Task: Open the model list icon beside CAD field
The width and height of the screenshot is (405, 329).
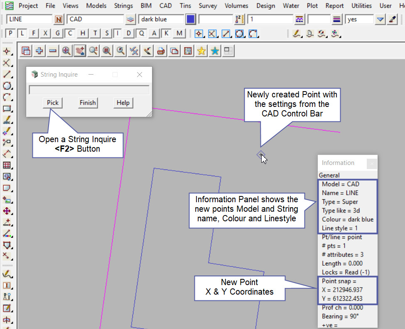Action: pyautogui.click(x=130, y=19)
